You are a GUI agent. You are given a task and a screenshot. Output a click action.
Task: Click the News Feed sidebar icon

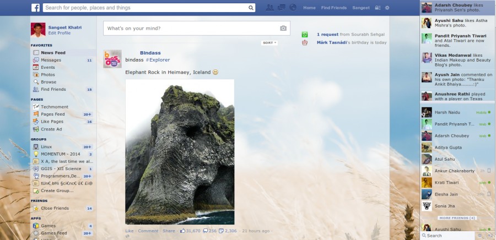(x=36, y=53)
